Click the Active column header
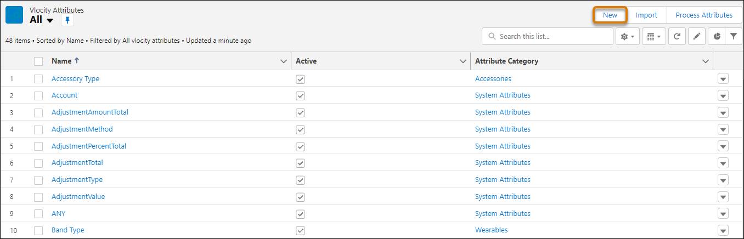The image size is (744, 239). 306,61
